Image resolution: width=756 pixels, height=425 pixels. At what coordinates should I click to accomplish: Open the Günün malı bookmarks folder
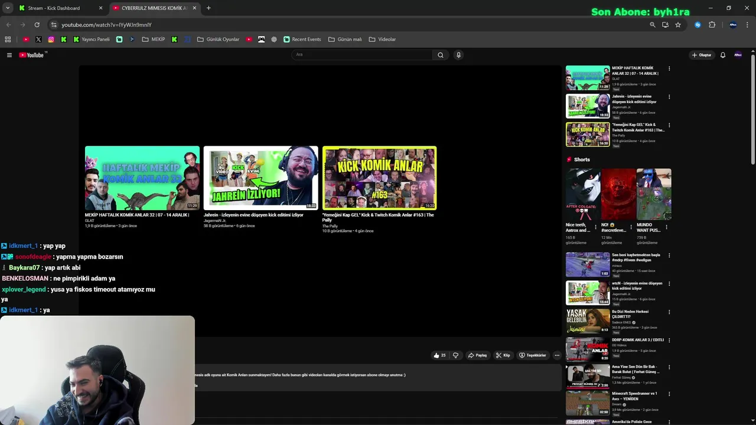pos(345,40)
